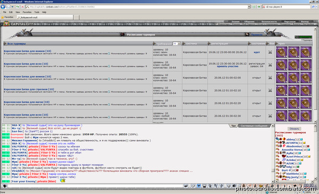Click the принять участие link
Viewport: 319px width, 194px height.
(228, 66)
